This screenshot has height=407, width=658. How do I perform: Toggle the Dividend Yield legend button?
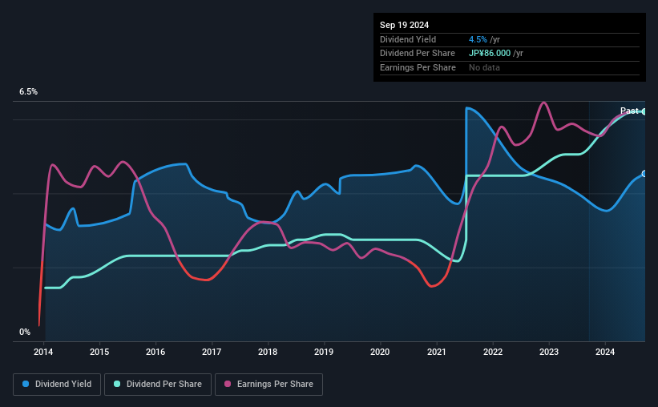coord(57,385)
